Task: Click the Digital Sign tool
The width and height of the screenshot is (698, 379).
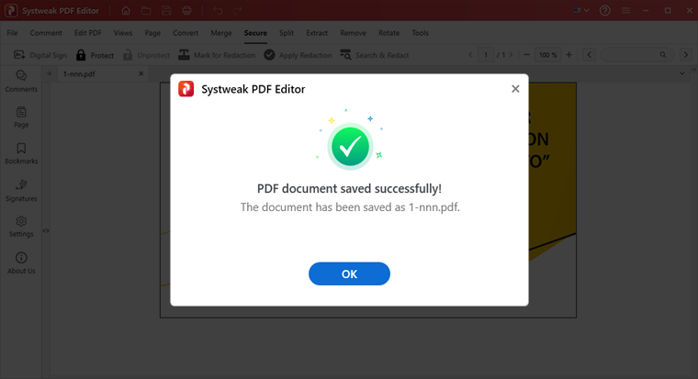Action: tap(40, 55)
